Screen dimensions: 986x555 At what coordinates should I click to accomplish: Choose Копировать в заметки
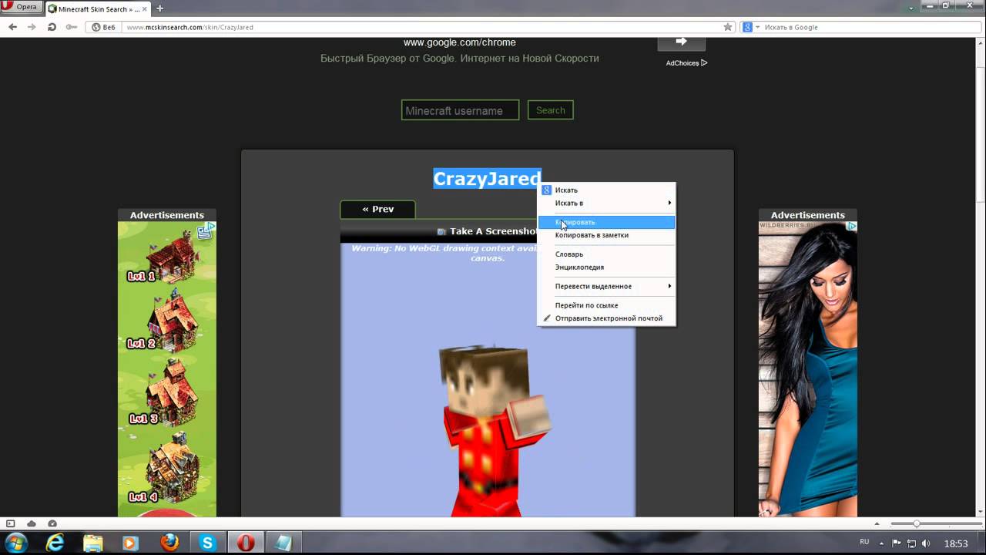coord(606,235)
